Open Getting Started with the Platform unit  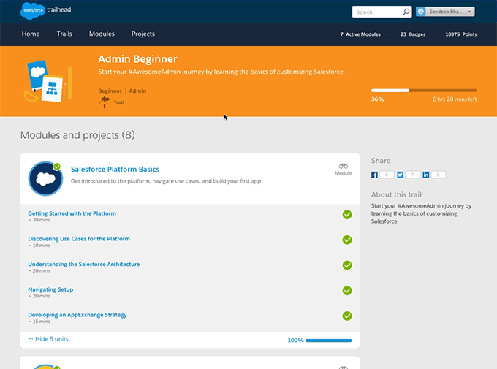(x=72, y=213)
